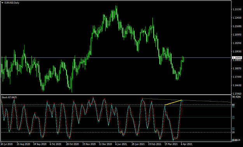This screenshot has height=147, width=243.
Task: Click the 28 Oct 2020 date label
Action: pos(73,144)
